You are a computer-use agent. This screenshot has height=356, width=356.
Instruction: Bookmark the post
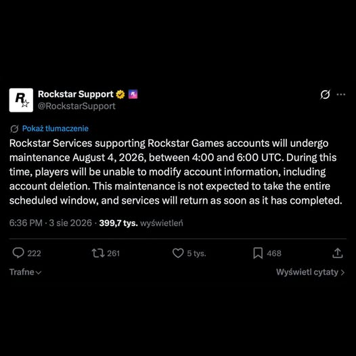pos(258,253)
